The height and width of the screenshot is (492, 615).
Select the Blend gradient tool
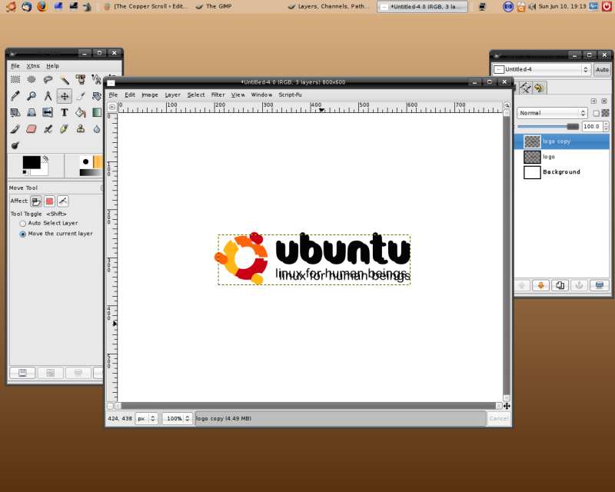[x=97, y=112]
